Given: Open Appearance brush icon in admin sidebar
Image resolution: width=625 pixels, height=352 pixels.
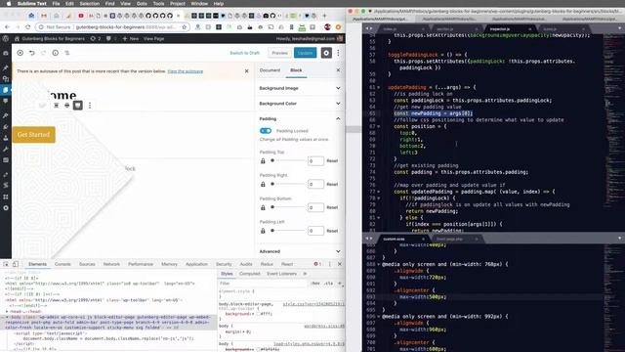Looking at the screenshot, I should (6, 115).
